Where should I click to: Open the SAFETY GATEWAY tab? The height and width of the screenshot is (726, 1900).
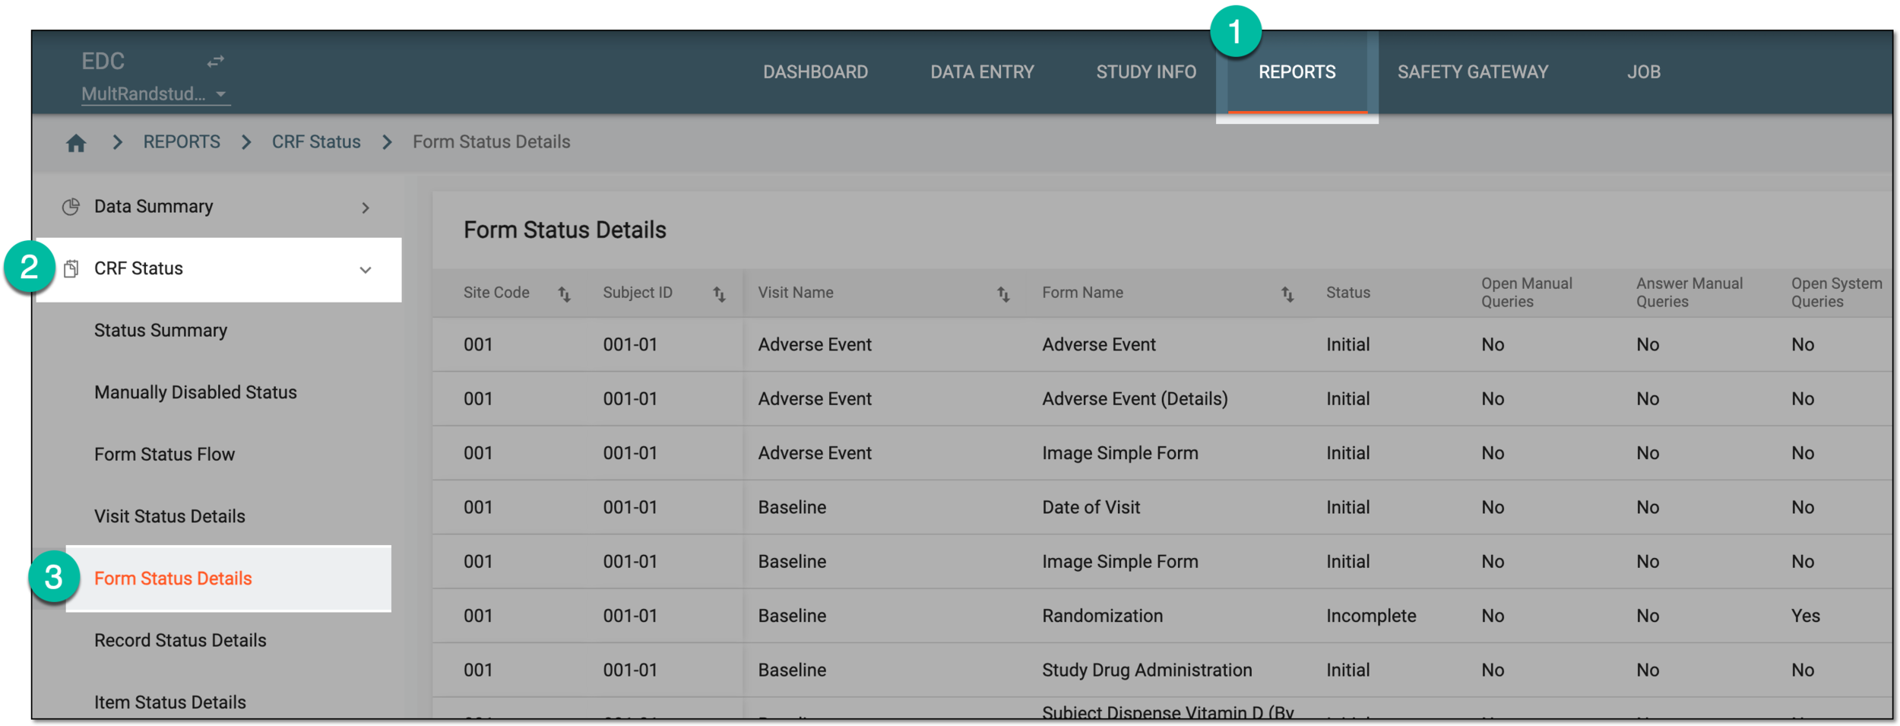coord(1473,72)
